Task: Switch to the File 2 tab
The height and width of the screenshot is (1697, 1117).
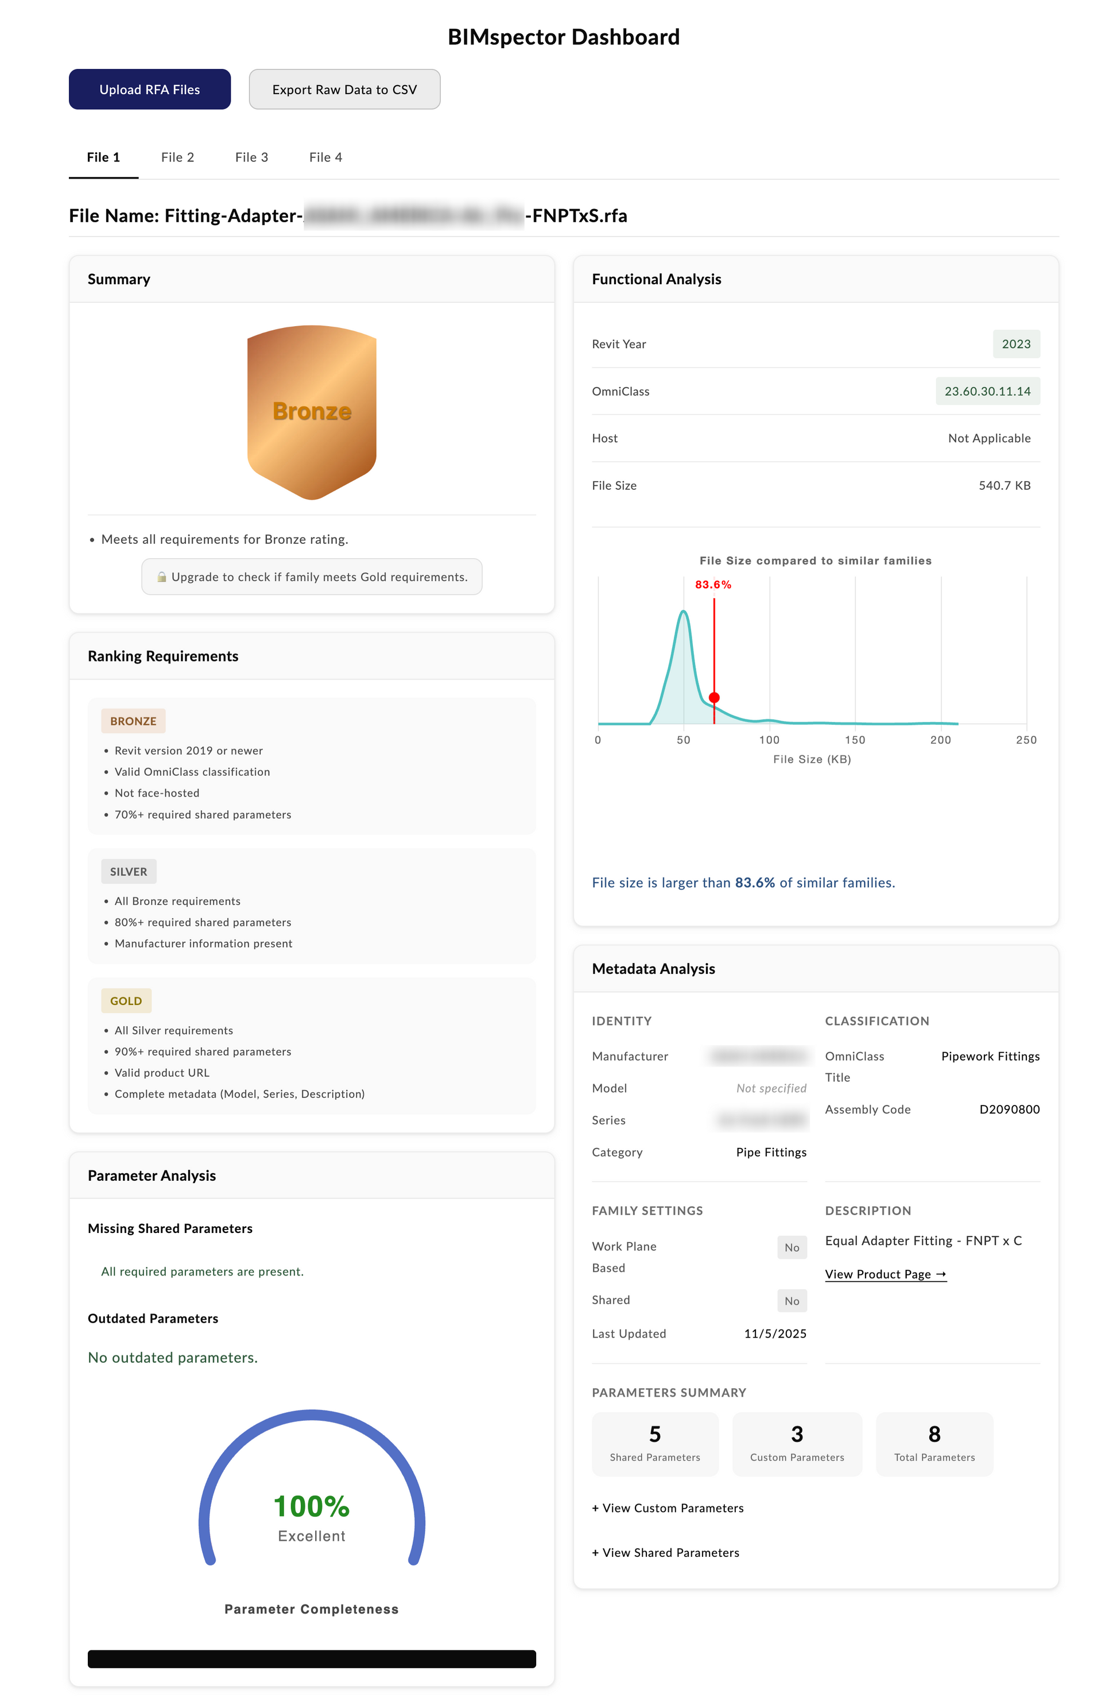Action: 177,157
